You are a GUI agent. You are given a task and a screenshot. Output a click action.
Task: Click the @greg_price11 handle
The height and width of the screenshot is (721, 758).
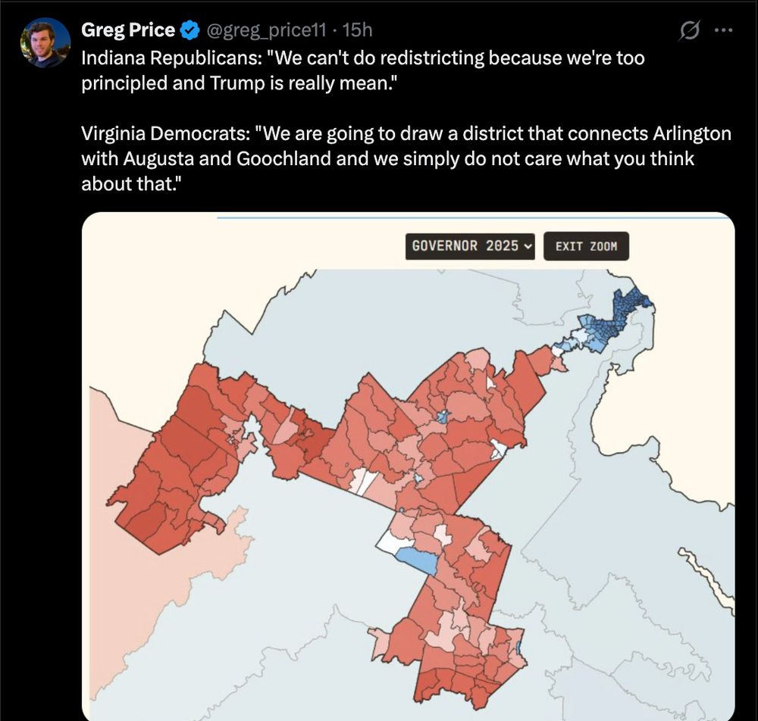tap(265, 30)
